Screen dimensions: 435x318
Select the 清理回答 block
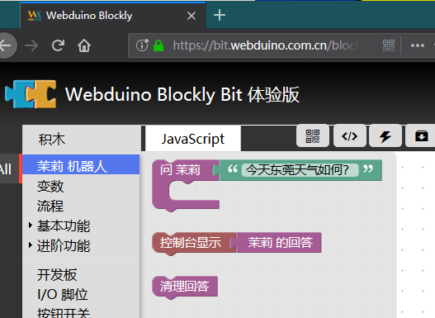point(185,286)
